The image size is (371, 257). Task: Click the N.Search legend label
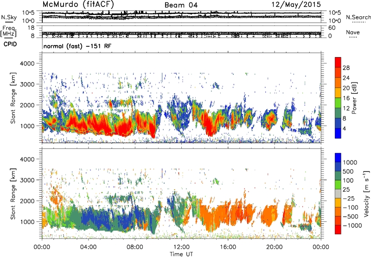[x=358, y=17]
